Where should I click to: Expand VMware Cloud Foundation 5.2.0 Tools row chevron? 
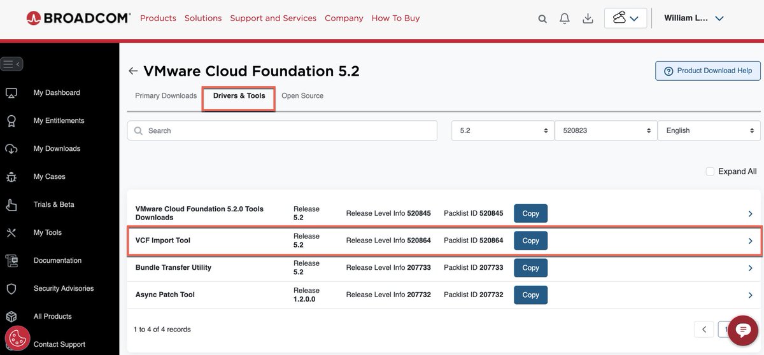(751, 214)
